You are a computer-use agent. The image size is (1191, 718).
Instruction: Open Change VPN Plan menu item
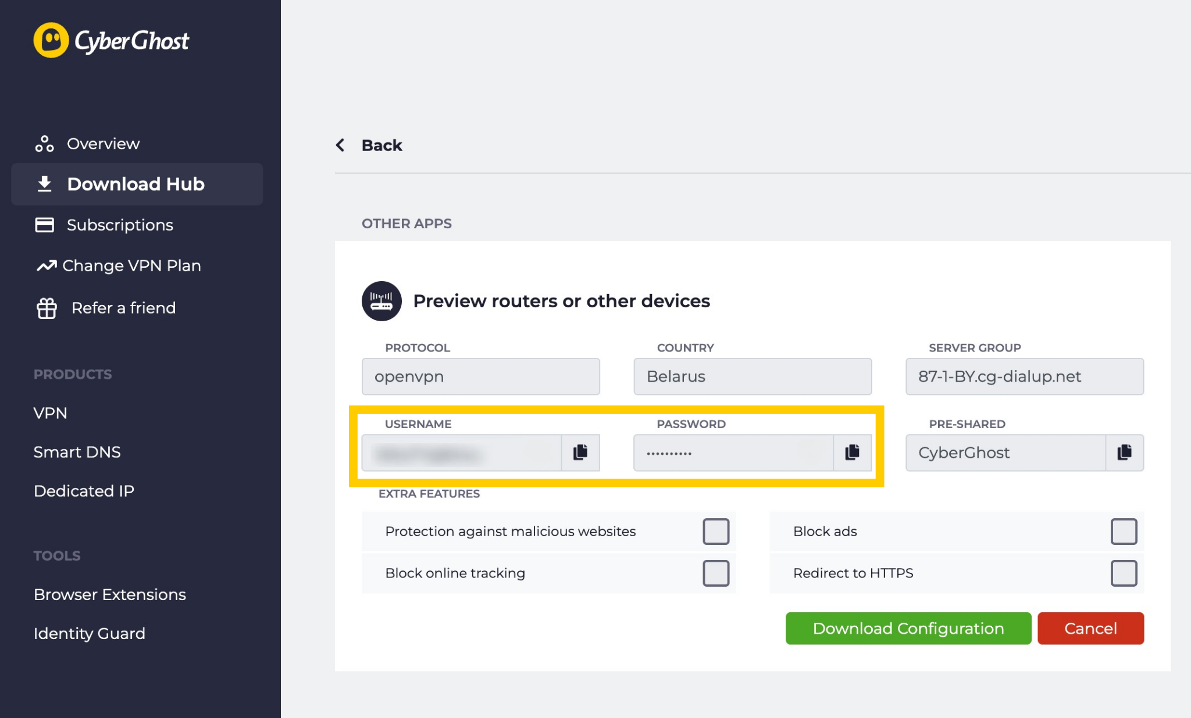click(x=131, y=265)
